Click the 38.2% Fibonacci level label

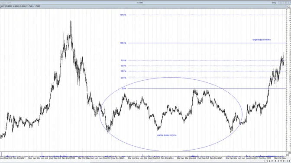(123, 71)
